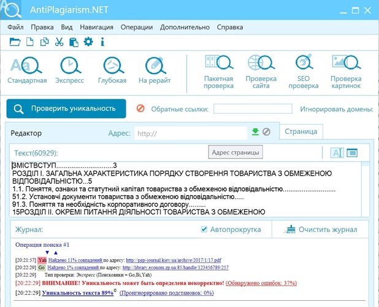The image size is (379, 307).
Task: Open the Найдено 11% совпадений link
Action: [x=75, y=260]
